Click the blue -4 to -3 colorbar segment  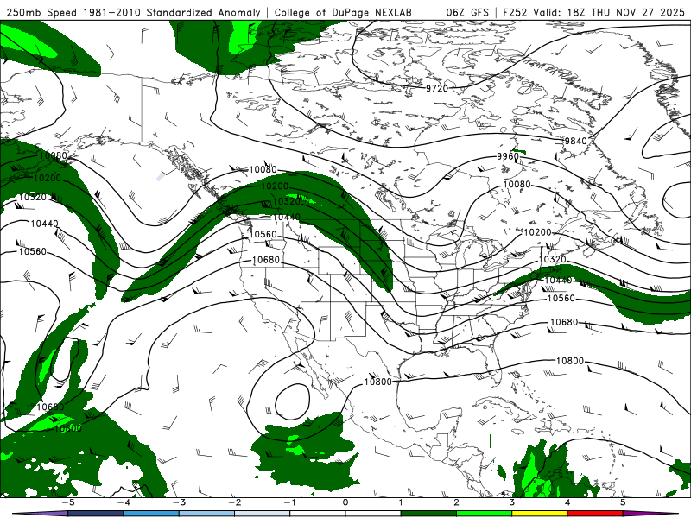point(151,514)
